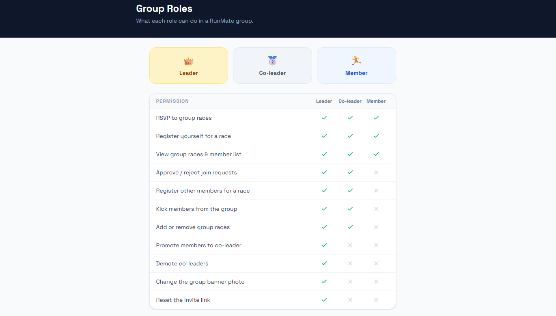
Task: Click Co-leader's X on Reset the invite link
Action: 350,300
